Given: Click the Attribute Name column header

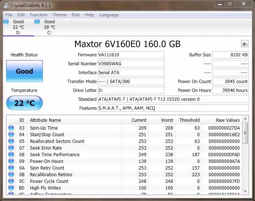Looking at the screenshot, I should pyautogui.click(x=75, y=120).
